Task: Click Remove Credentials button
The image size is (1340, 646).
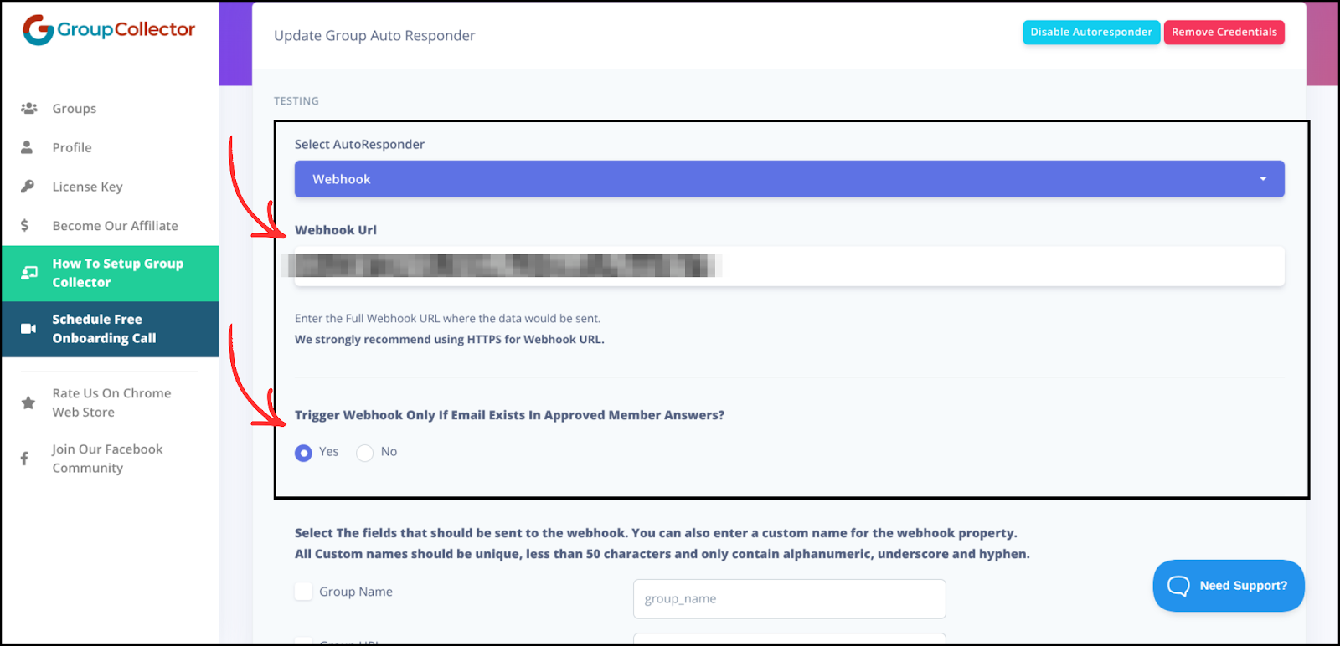Action: coord(1224,32)
